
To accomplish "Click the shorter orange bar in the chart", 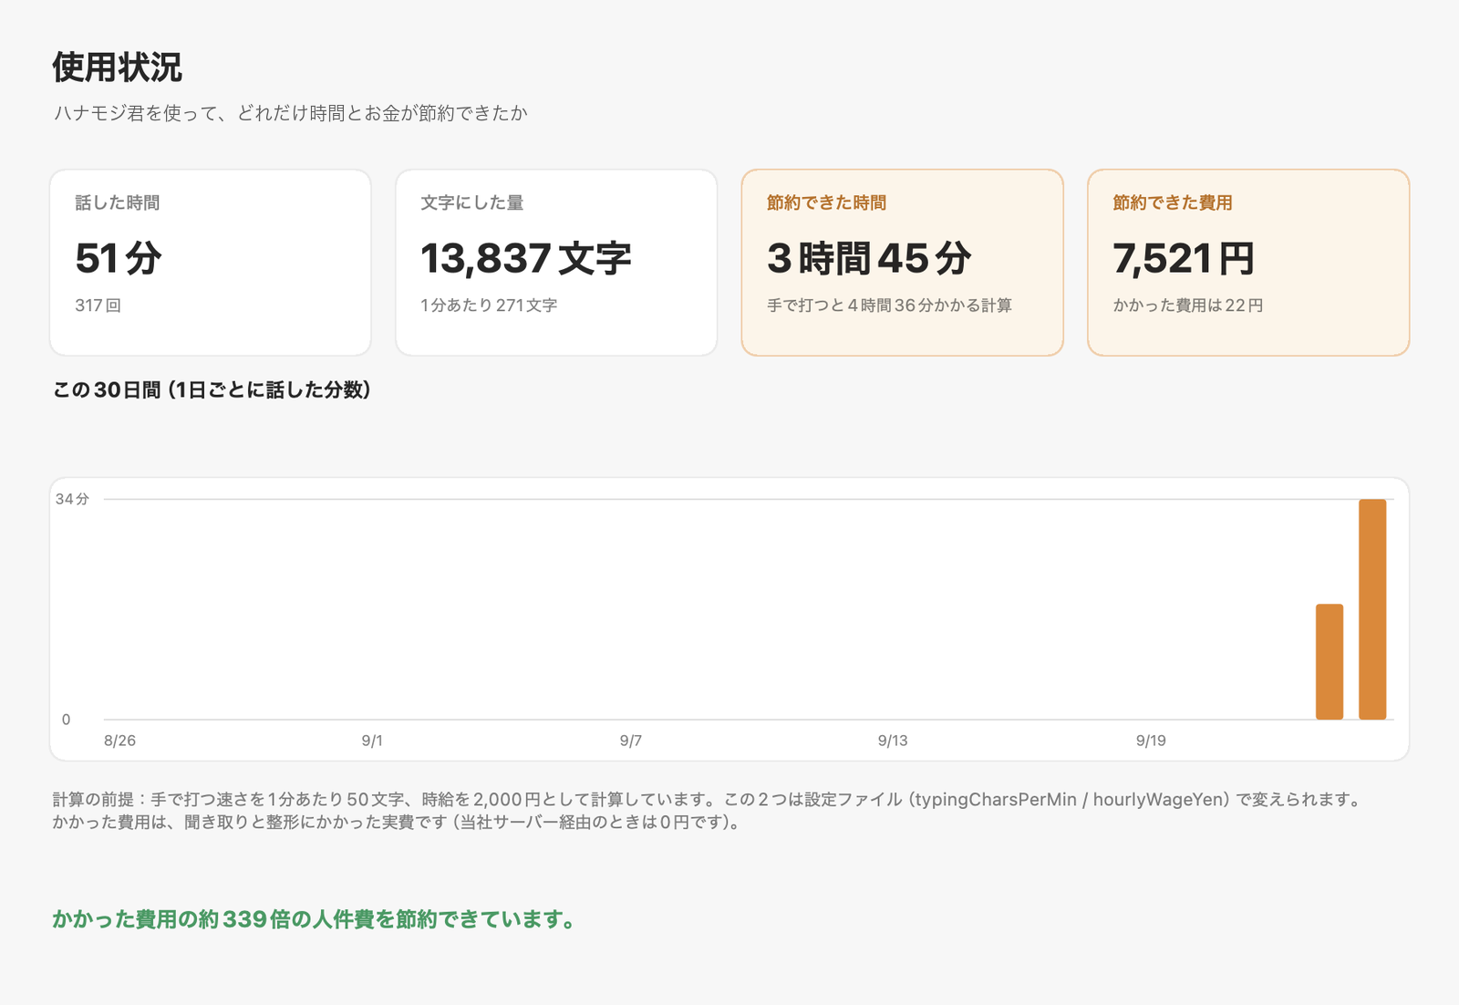I will click(x=1330, y=661).
